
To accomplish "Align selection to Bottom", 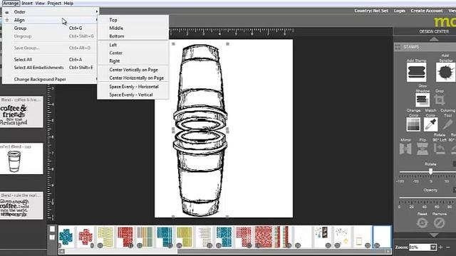I will 133,36.
